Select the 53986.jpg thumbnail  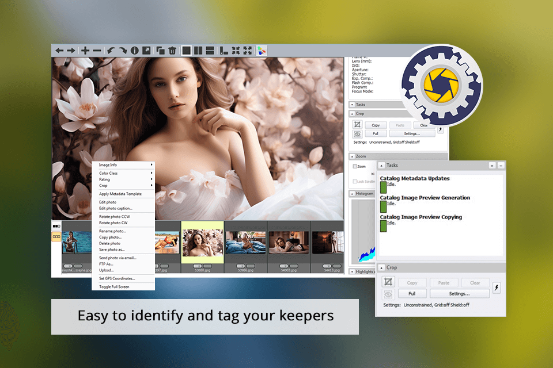[245, 242]
